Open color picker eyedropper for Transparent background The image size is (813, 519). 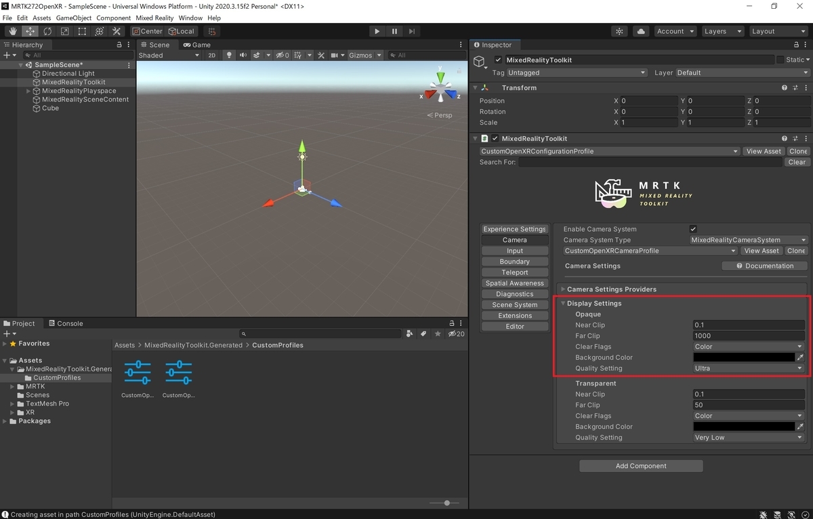coord(800,427)
